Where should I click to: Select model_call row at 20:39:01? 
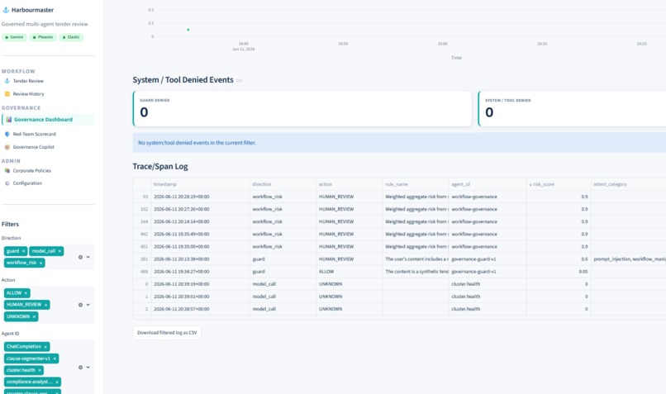point(399,297)
